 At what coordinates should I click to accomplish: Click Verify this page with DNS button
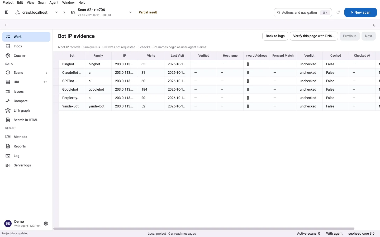tap(314, 36)
